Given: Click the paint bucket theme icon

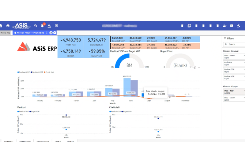Looking at the screenshot, I should [49, 26].
